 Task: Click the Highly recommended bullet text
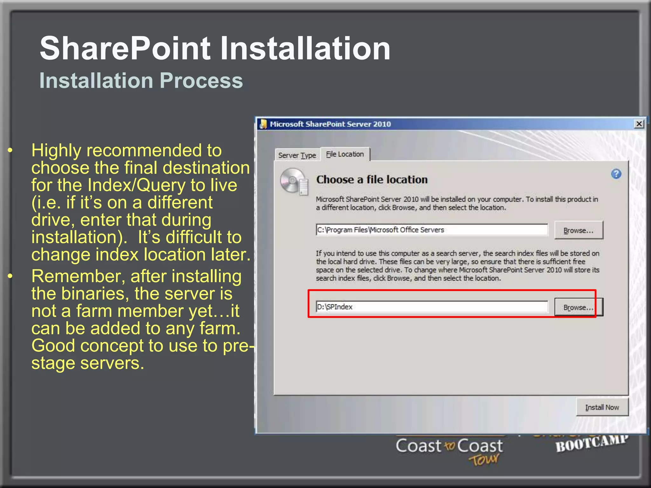[141, 202]
